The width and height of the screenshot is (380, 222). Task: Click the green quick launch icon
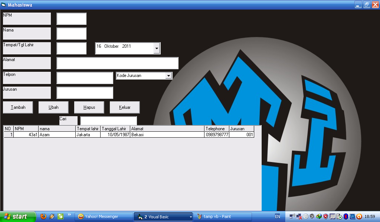60,216
